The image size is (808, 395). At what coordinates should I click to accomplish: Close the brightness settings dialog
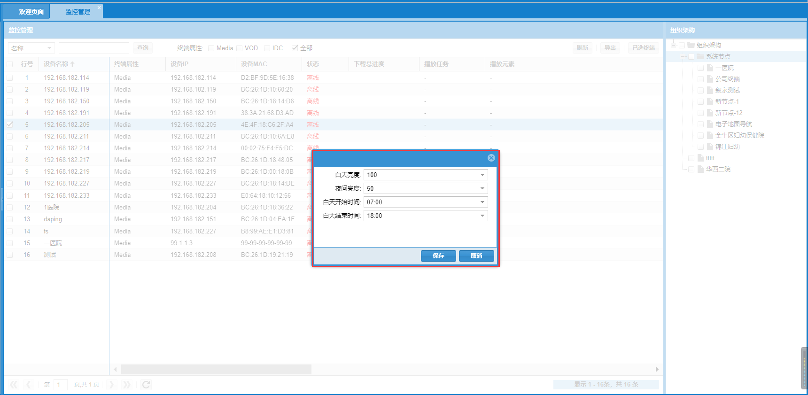coord(491,158)
